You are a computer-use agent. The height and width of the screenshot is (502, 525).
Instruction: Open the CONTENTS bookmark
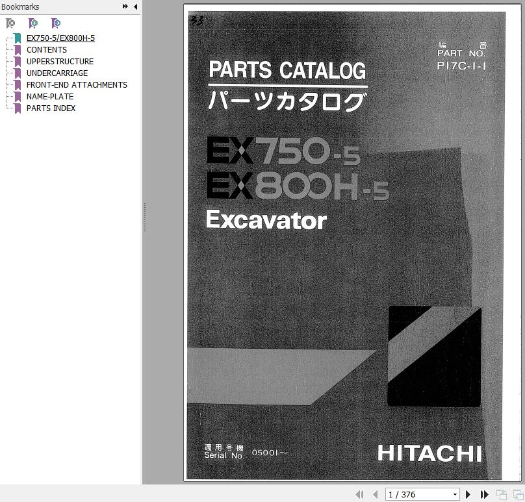click(47, 50)
